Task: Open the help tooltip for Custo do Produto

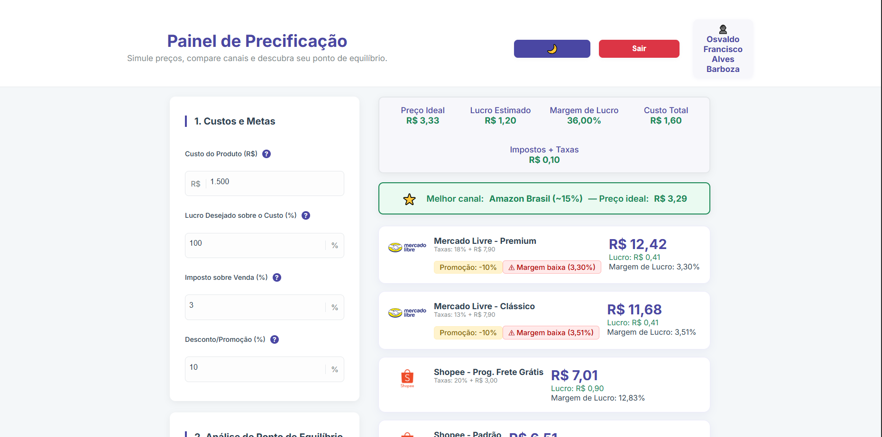Action: coord(266,154)
